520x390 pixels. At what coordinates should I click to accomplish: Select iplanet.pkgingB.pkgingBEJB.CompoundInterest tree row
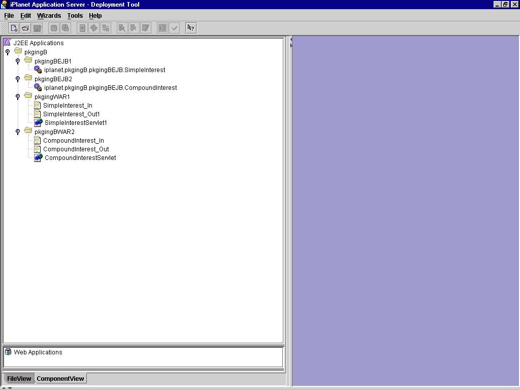pos(110,88)
